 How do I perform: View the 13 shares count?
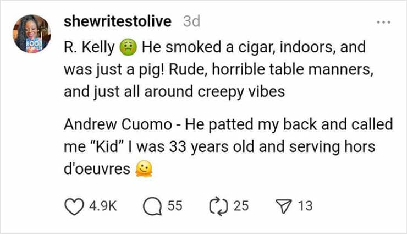pos(305,206)
